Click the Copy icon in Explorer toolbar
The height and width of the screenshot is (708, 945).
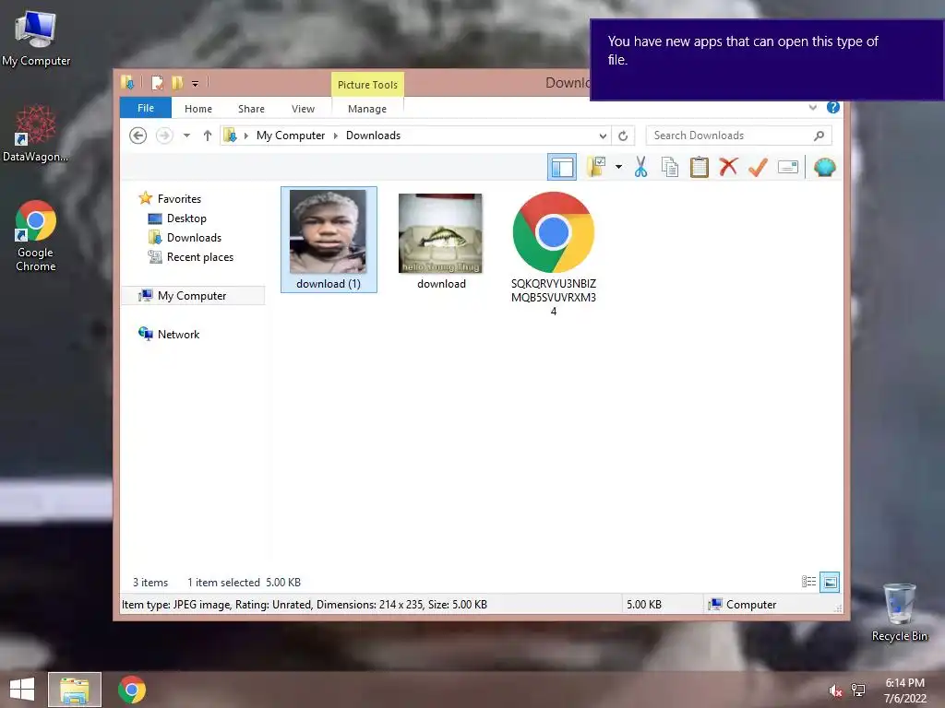tap(670, 167)
